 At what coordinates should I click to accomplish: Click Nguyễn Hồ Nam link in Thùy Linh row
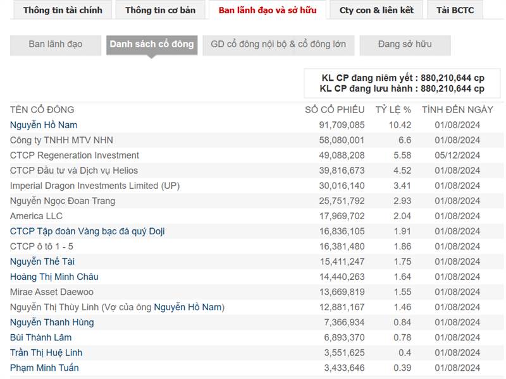click(x=188, y=307)
